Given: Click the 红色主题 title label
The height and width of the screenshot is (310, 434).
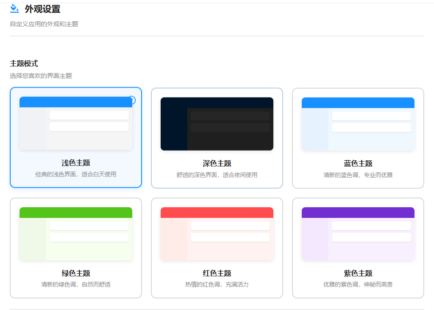Looking at the screenshot, I should (217, 273).
